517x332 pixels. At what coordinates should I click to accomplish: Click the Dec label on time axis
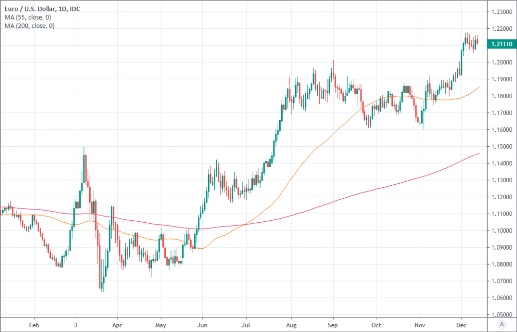pos(461,325)
